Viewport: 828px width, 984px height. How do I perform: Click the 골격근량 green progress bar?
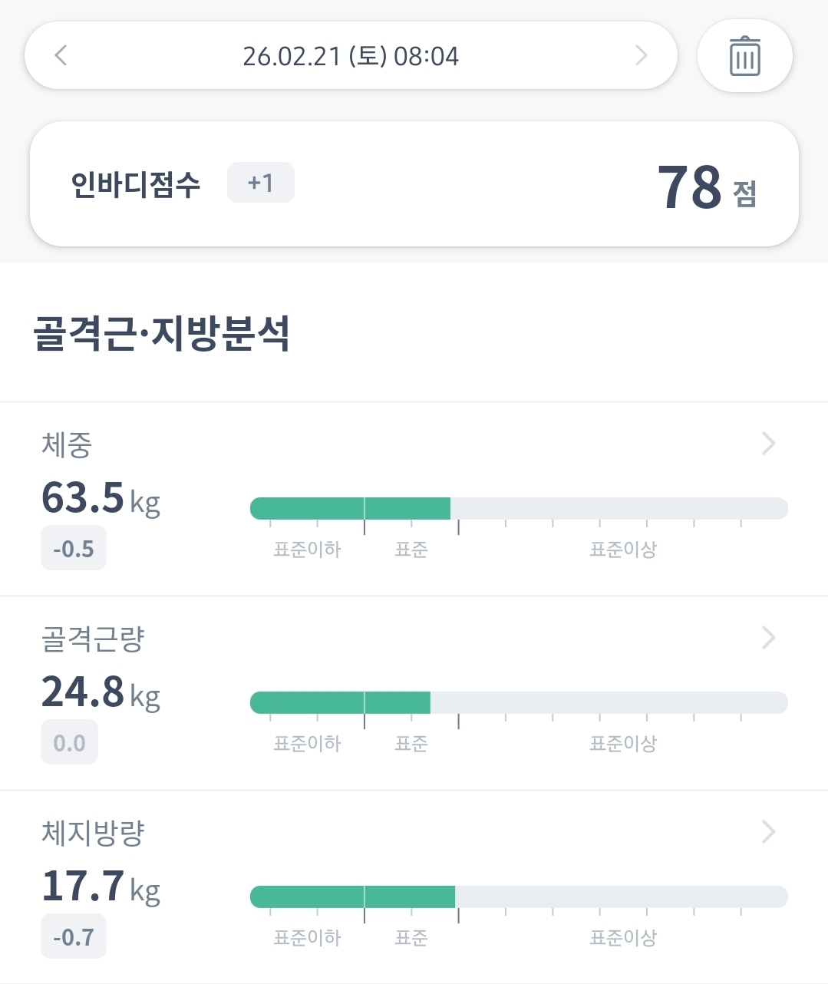pyautogui.click(x=341, y=702)
